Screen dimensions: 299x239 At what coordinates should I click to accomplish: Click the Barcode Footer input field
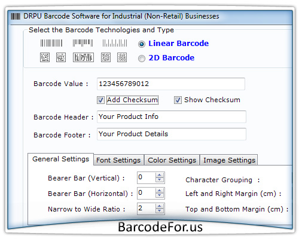click(172, 134)
